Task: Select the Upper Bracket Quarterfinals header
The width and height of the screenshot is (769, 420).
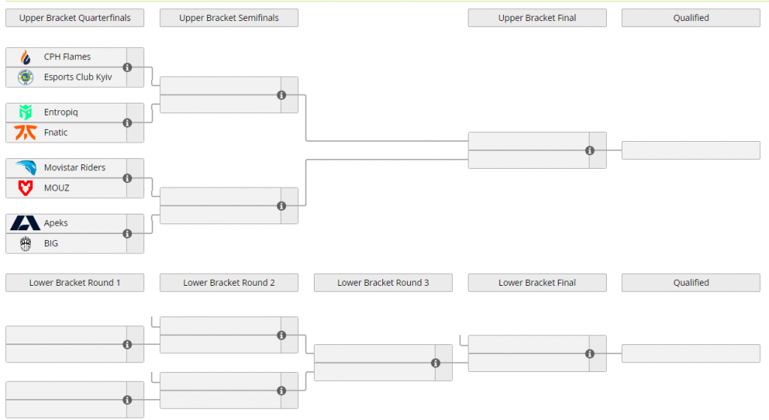Action: click(74, 18)
